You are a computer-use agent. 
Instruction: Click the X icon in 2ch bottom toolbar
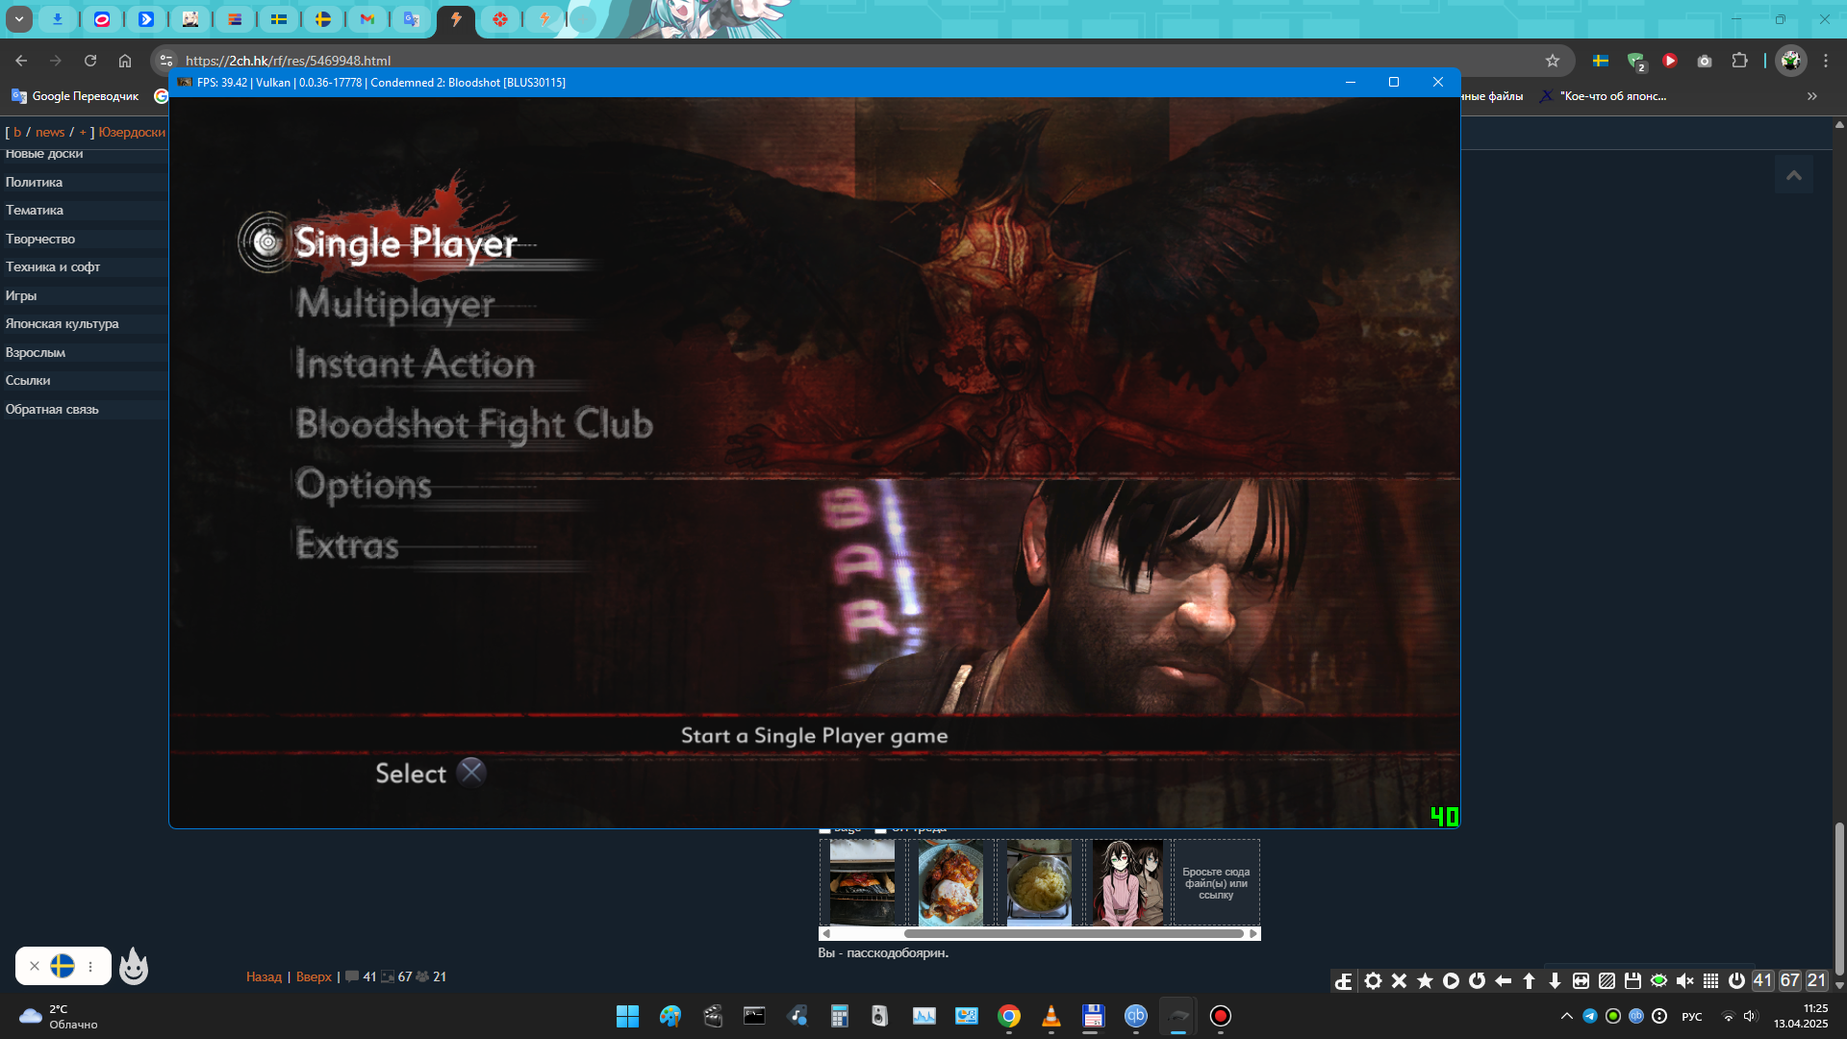tap(1399, 980)
